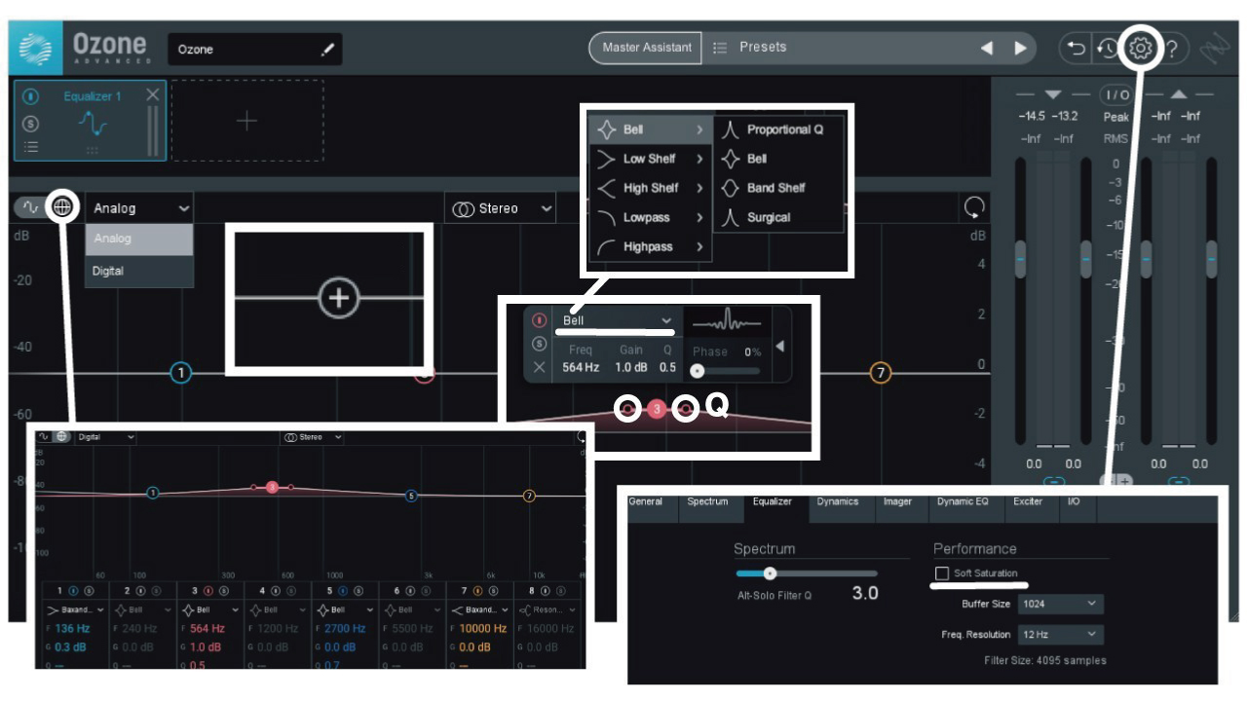Select blue node 5 in the inset graph
Viewport: 1247px width, 701px height.
point(411,495)
